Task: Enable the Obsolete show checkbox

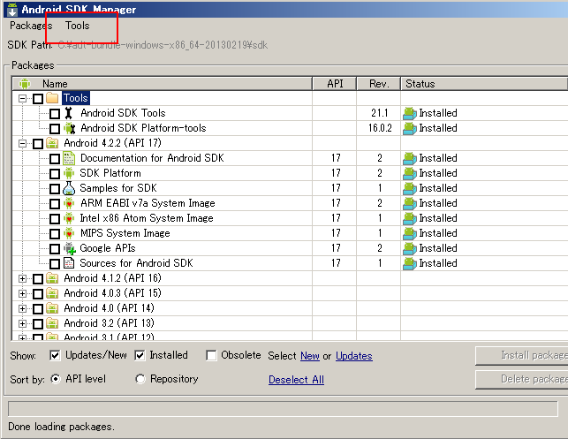Action: (x=211, y=355)
